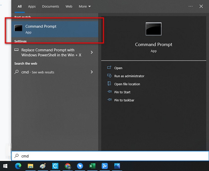Screen dimensions: 209x171
Task: Click the magnifier icon in the search box
Action: (16, 156)
